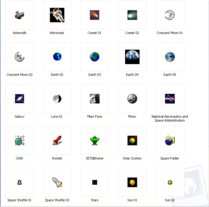
Task: Pick the Sun 01 icon
Action: [x=132, y=182]
